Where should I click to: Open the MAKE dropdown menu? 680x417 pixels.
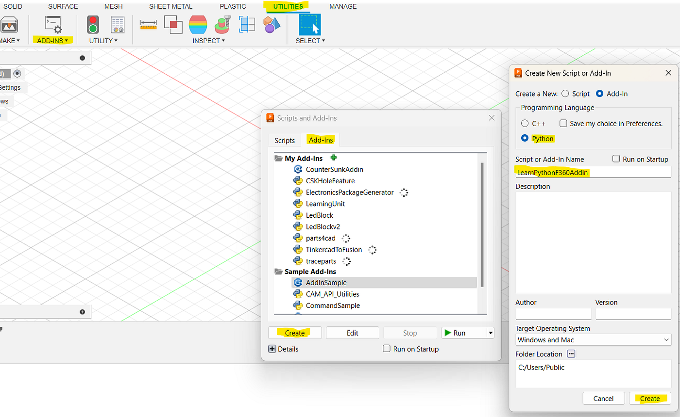pos(10,41)
